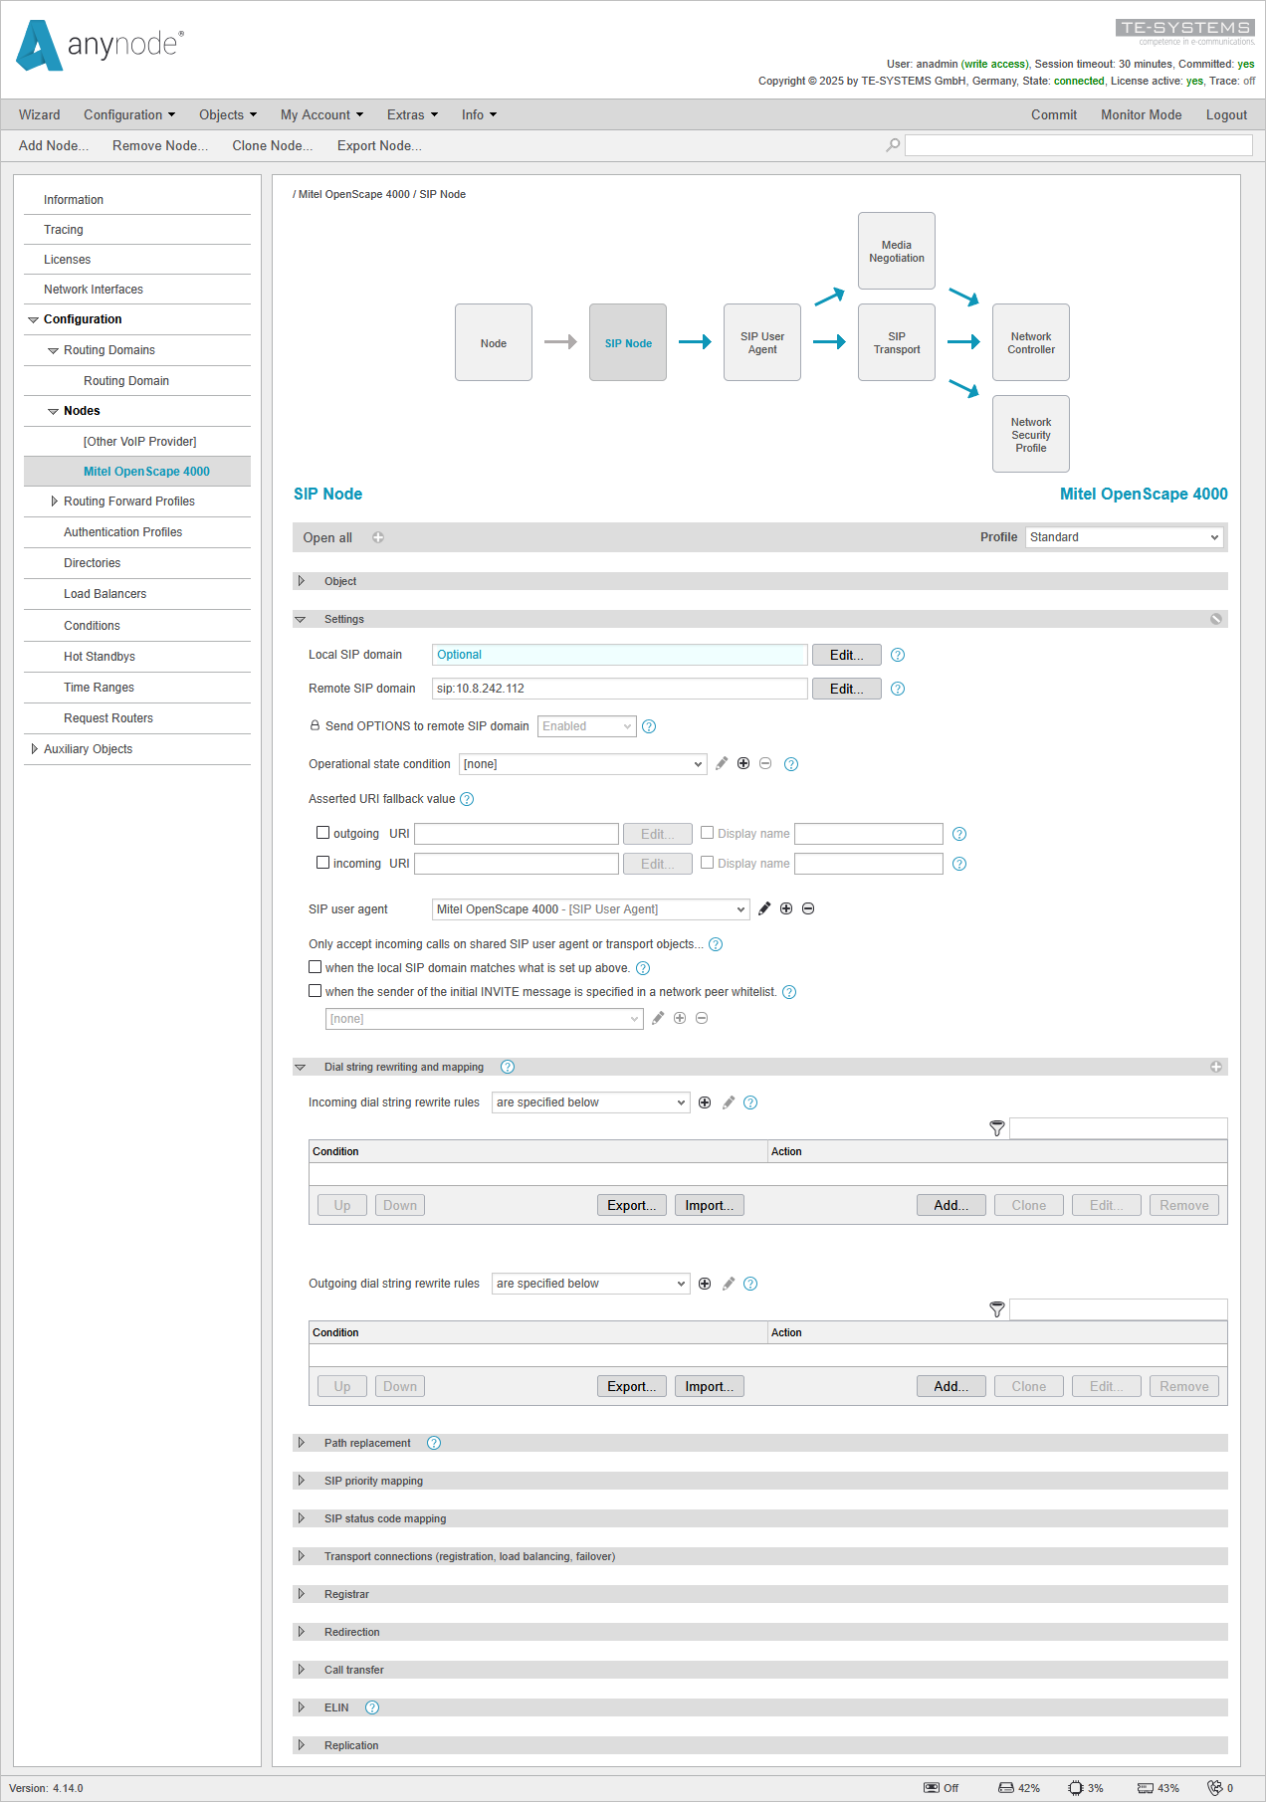Viewport: 1266px width, 1802px height.
Task: Click the plus icon next to Open all
Action: [x=378, y=537]
